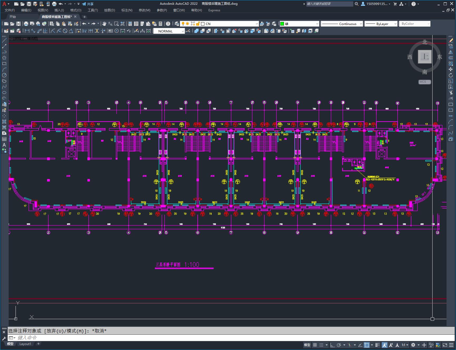Switch to the Layout1 tab

coord(25,344)
